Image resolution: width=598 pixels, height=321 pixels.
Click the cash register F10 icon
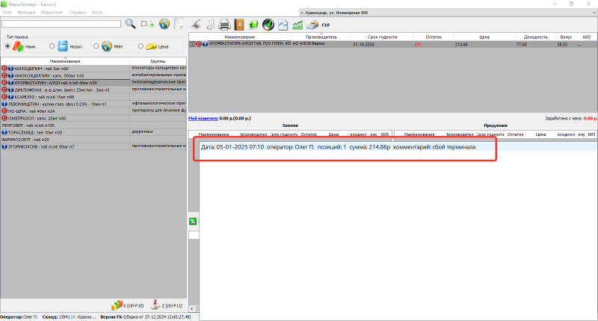(x=312, y=25)
